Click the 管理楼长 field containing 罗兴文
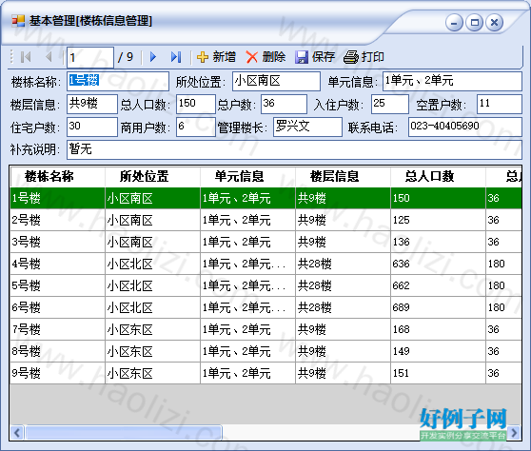The image size is (531, 451). pyautogui.click(x=307, y=127)
